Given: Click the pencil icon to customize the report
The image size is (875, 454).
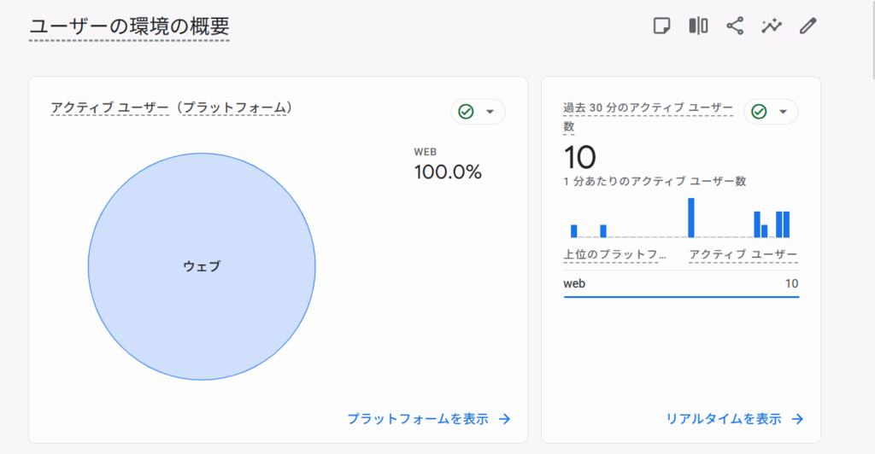Looking at the screenshot, I should (808, 26).
